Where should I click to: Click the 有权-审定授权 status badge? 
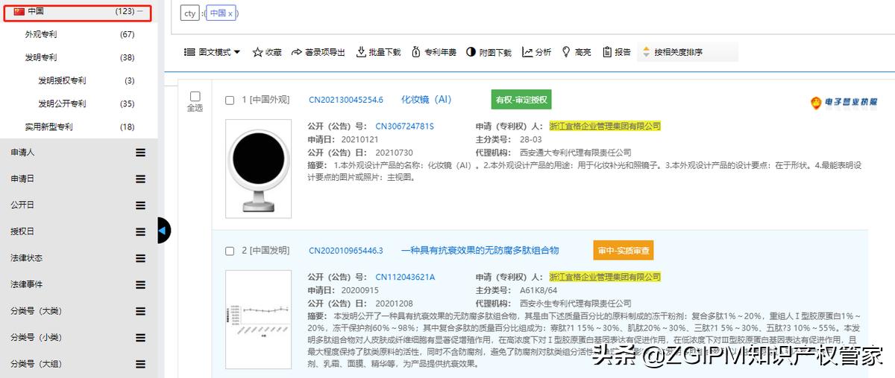[x=522, y=100]
